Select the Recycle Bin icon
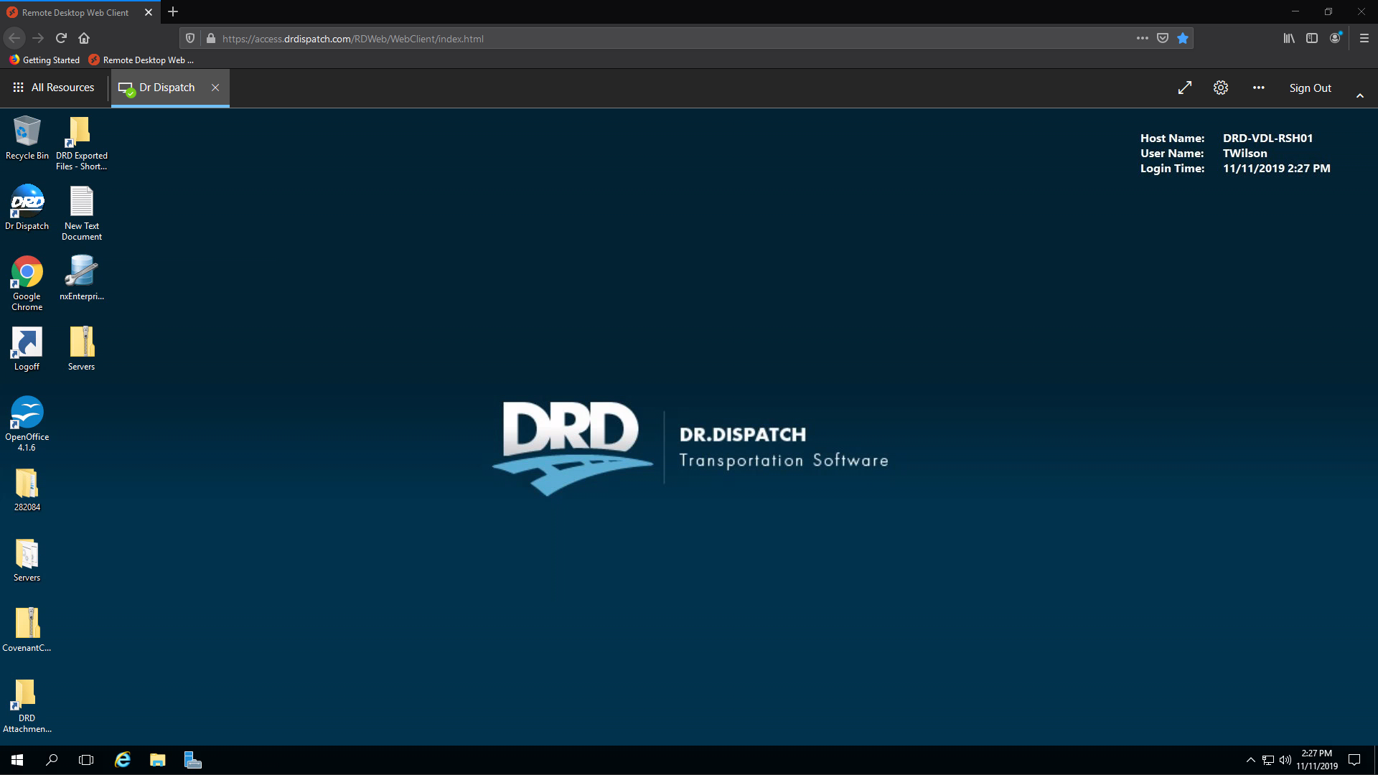Viewport: 1378px width, 775px height. [x=27, y=133]
